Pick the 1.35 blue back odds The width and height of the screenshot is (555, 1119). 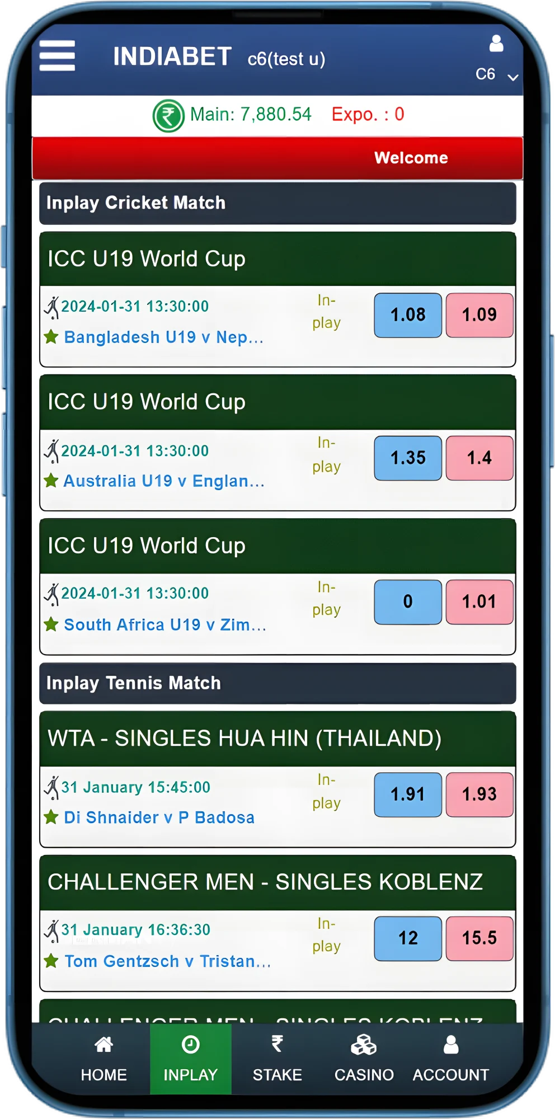(408, 458)
